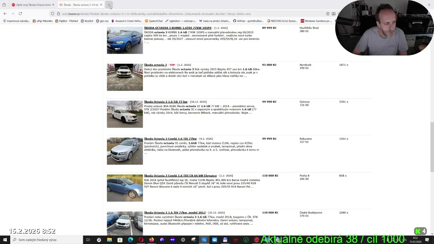Open 'PajBot - Přehled' bookmark
This screenshot has width=434, height=244.
[66, 21]
